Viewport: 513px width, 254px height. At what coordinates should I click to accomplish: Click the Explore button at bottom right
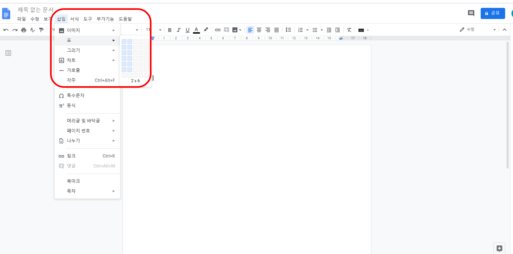(x=499, y=248)
